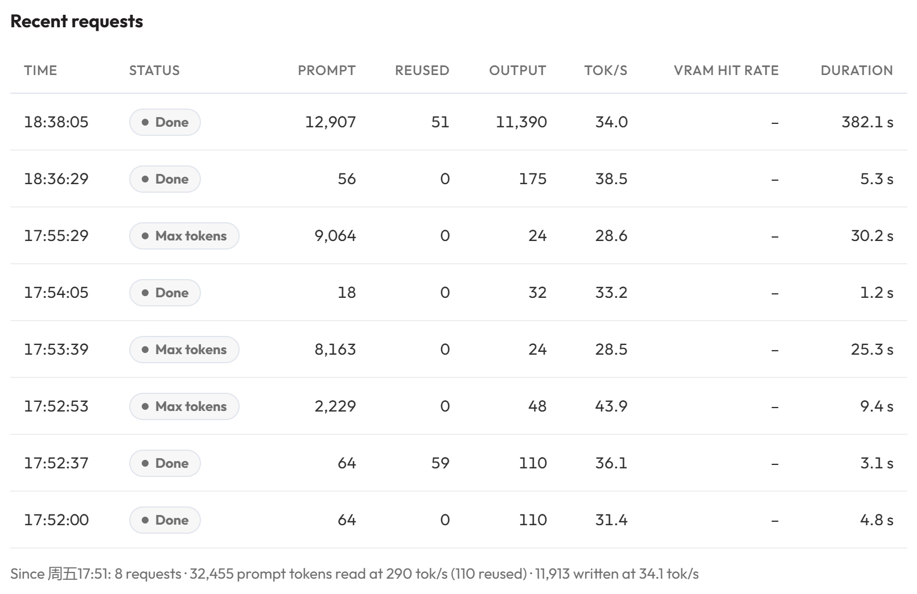Image resolution: width=917 pixels, height=594 pixels.
Task: Click the summary line starting with Since
Action: (355, 574)
